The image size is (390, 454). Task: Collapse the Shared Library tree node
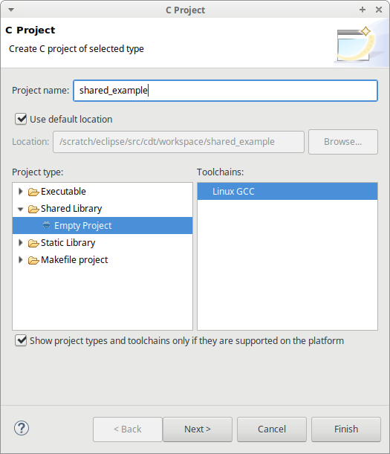coord(20,209)
